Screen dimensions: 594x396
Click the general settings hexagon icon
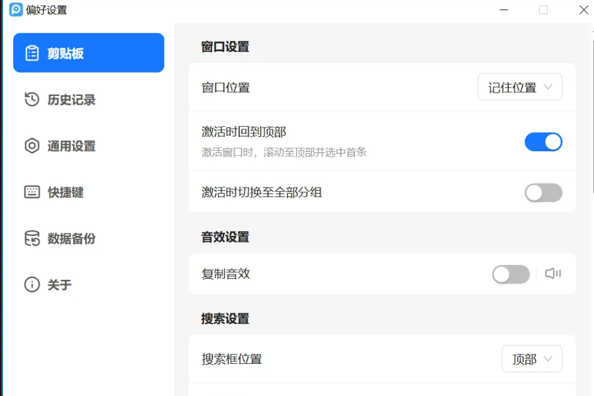click(x=32, y=146)
